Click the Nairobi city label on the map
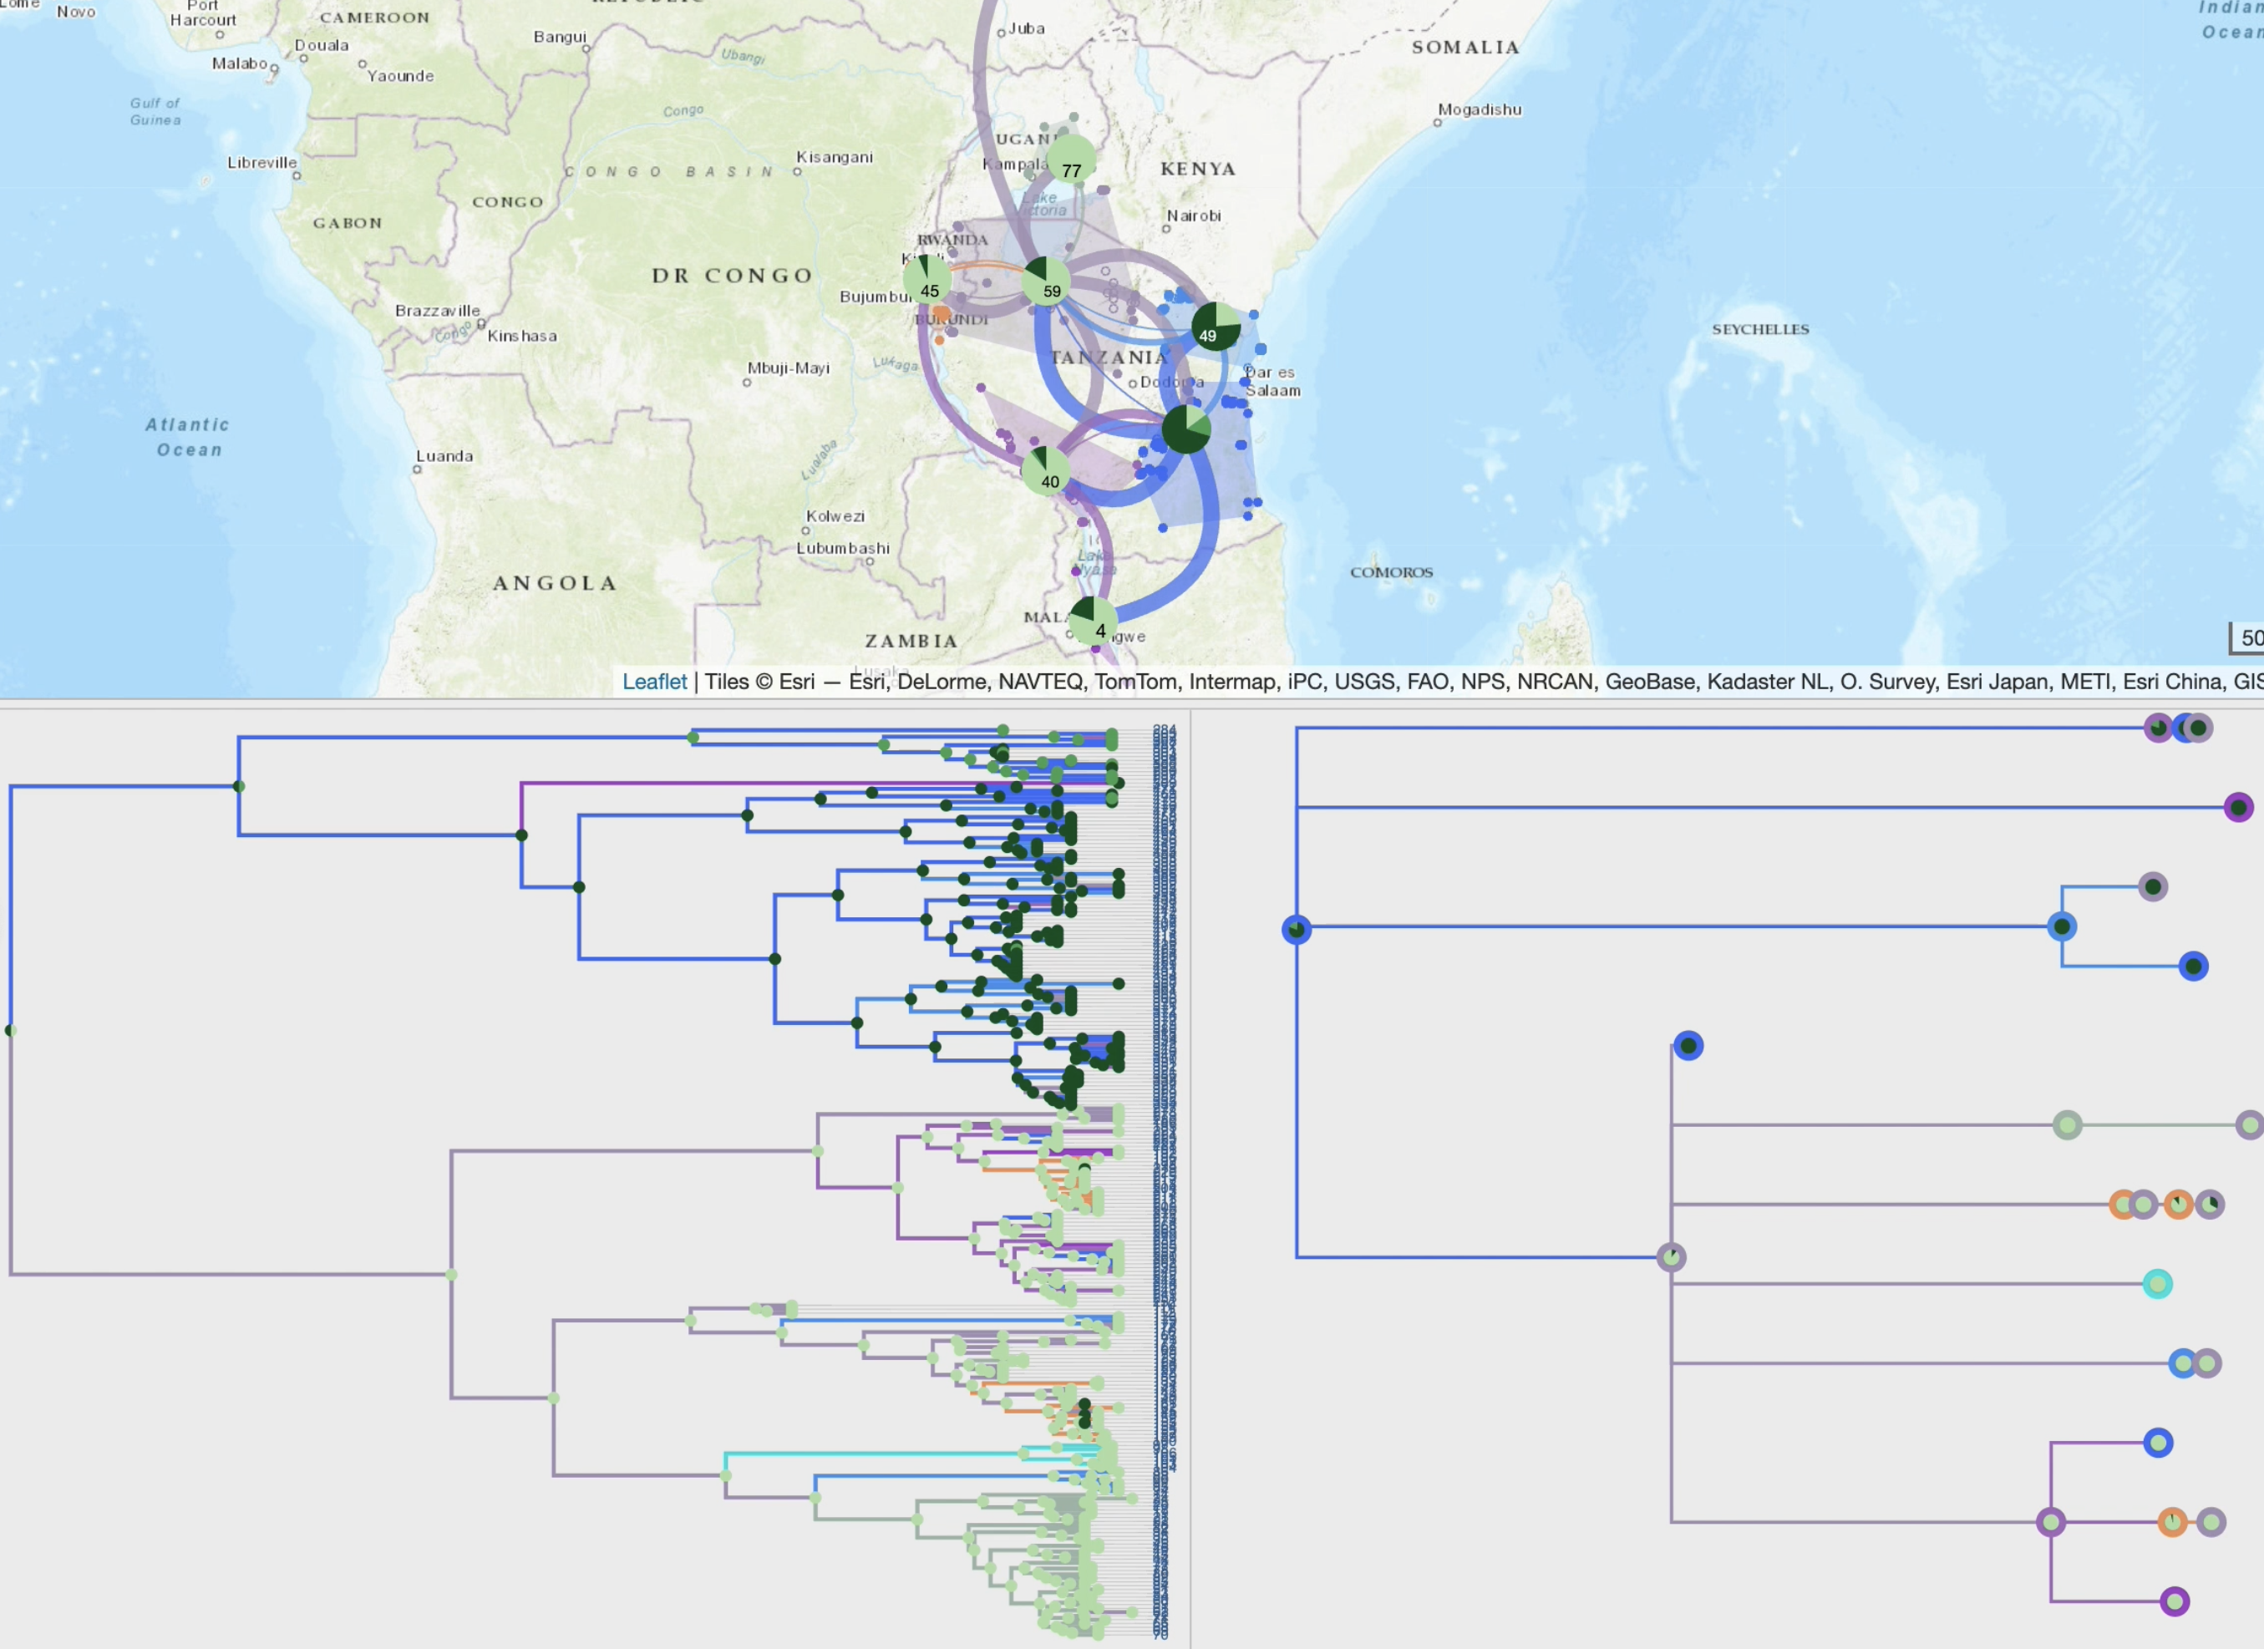 click(x=1194, y=216)
